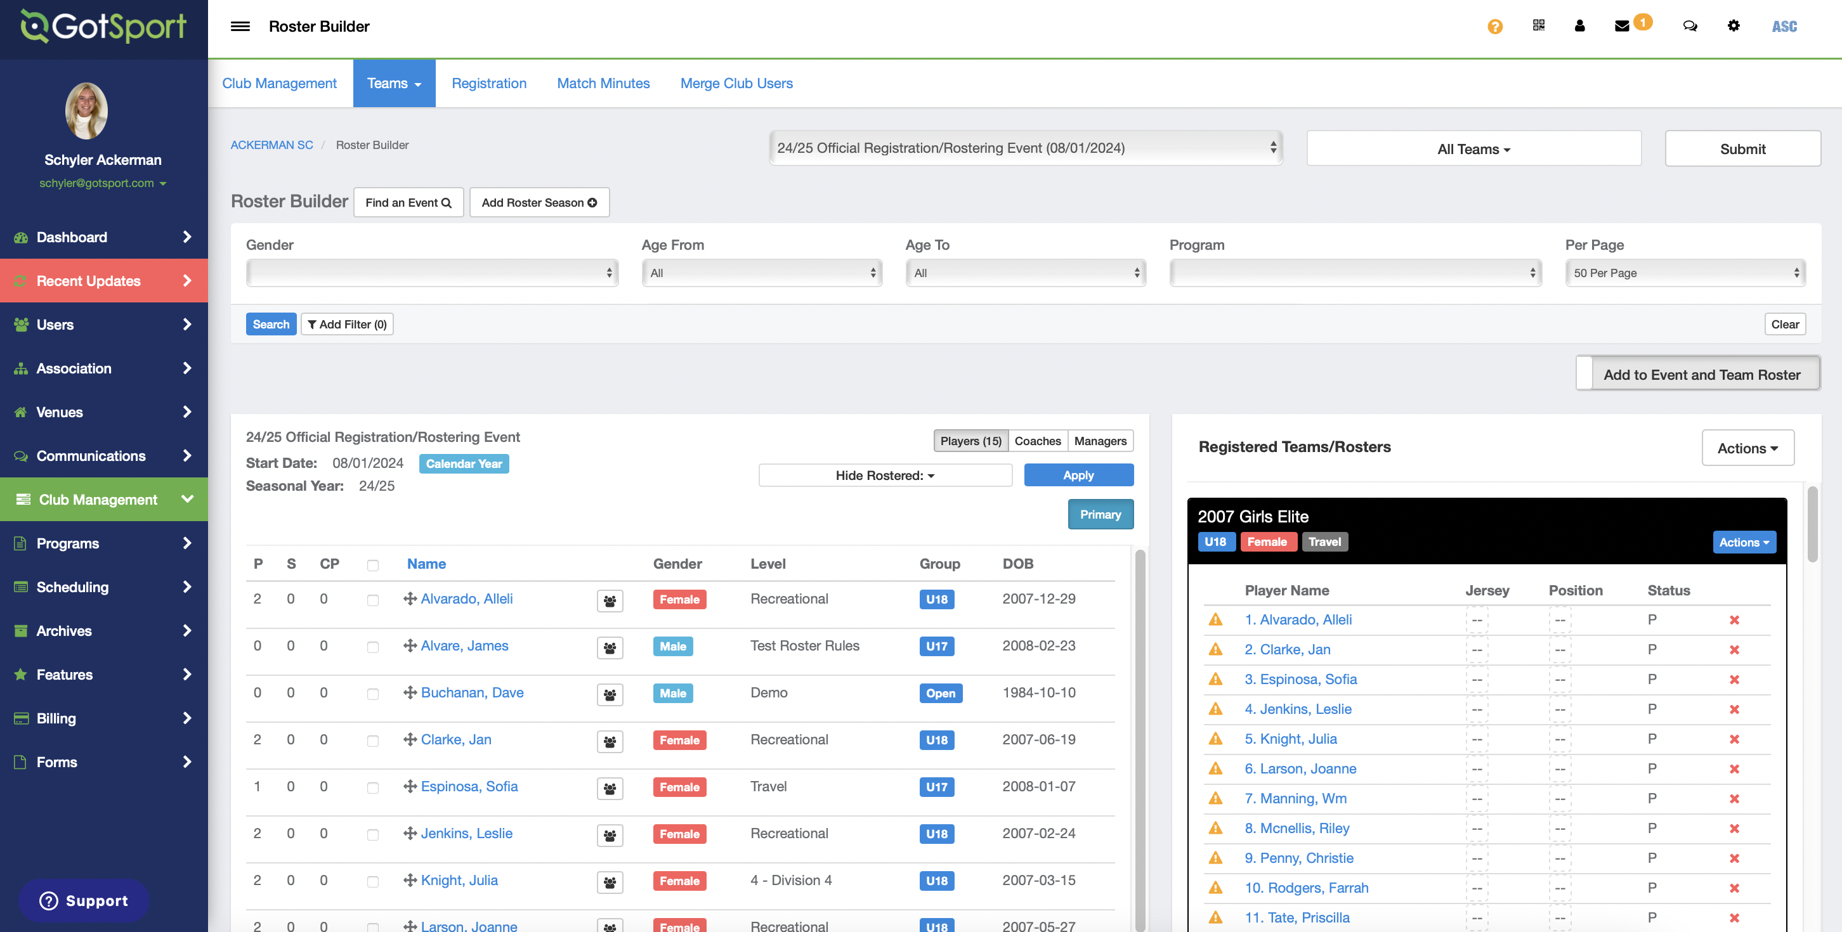Check the box for Knight, Julia
1842x932 pixels.
[372, 882]
